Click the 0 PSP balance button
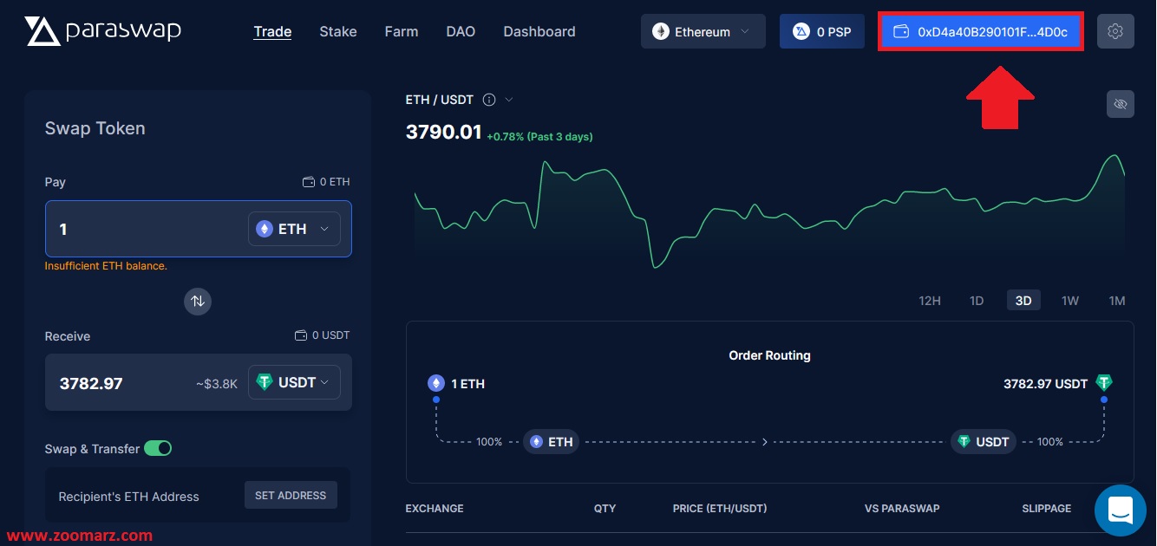 click(822, 31)
